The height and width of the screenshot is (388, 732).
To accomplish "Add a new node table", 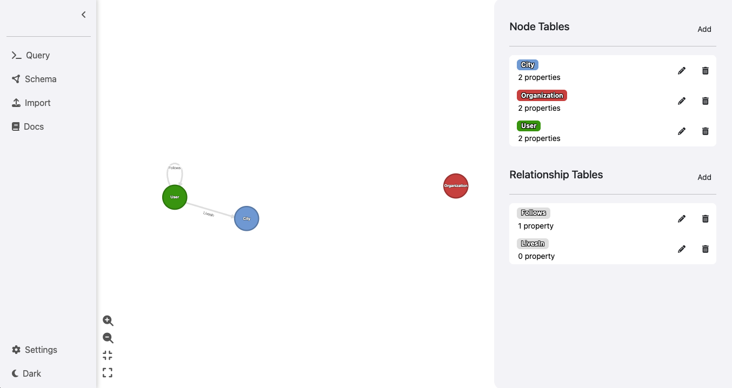I will coord(704,29).
